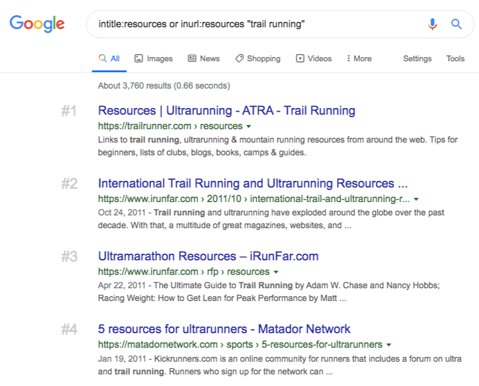Click the matadornetwork.com › sports URL text
The image size is (479, 386).
tap(240, 344)
